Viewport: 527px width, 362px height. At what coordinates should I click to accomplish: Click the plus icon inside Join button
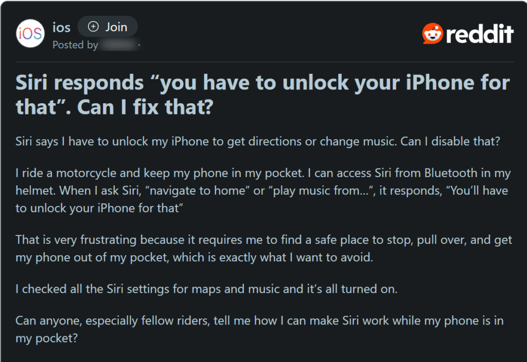[x=93, y=27]
